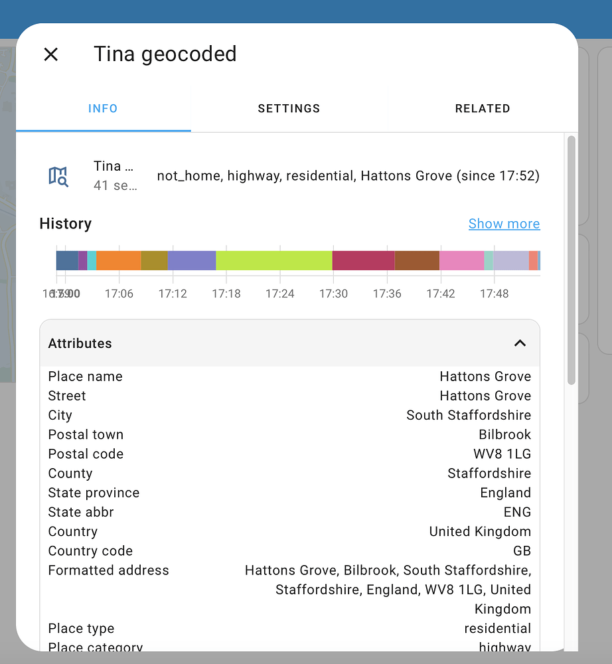Open the Related tab
612x664 pixels.
[x=482, y=108]
